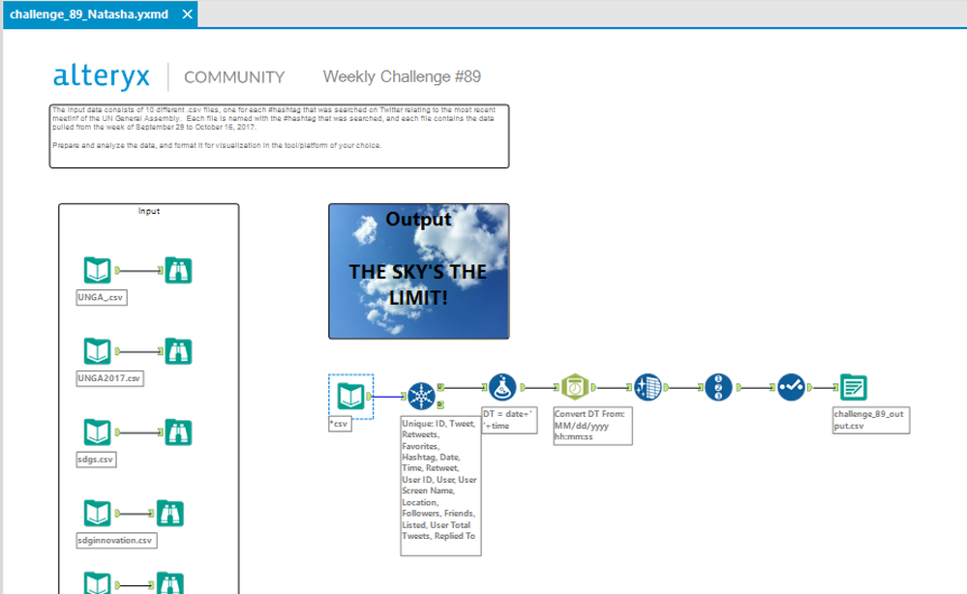Click the Convert DT From annotation
Image resolution: width=967 pixels, height=594 pixels.
point(592,425)
